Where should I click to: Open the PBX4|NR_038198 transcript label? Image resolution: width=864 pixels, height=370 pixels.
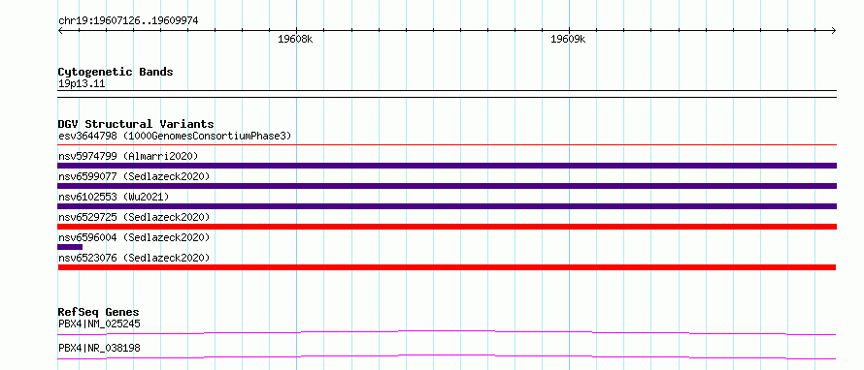coord(99,348)
